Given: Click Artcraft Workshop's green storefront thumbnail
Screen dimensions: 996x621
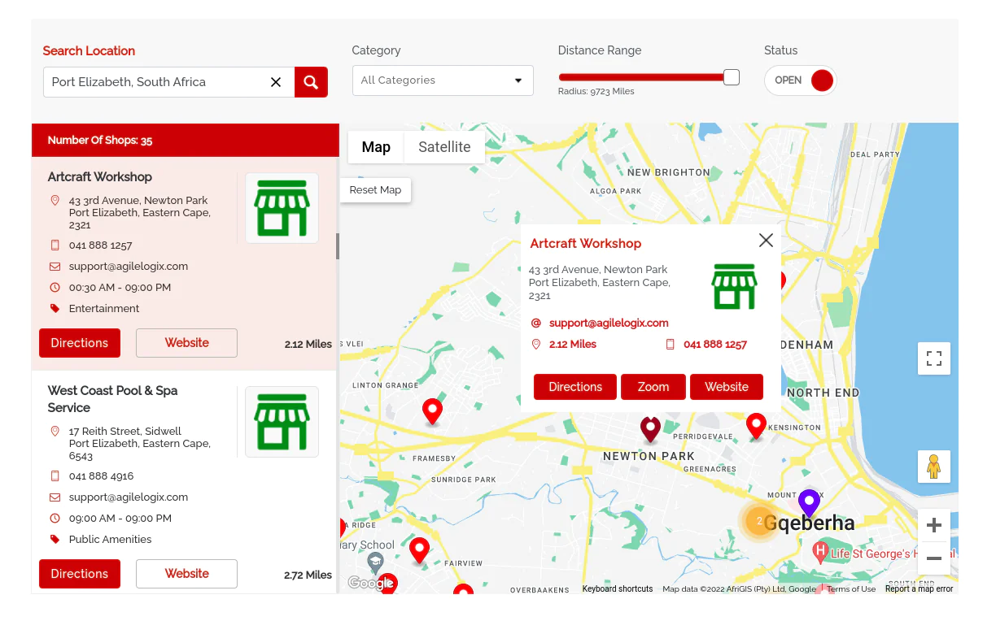Looking at the screenshot, I should [x=282, y=207].
